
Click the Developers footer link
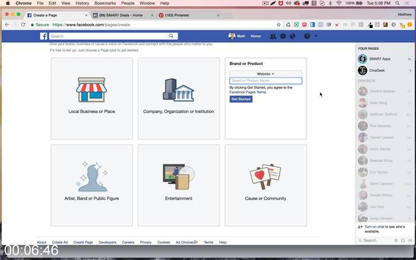point(107,242)
